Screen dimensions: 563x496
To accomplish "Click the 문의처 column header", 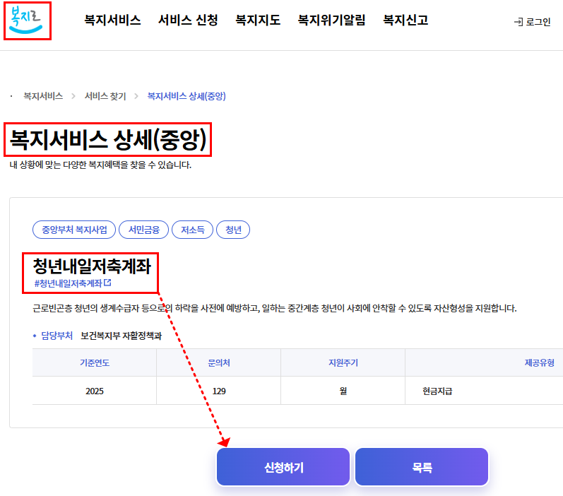I will coord(219,362).
